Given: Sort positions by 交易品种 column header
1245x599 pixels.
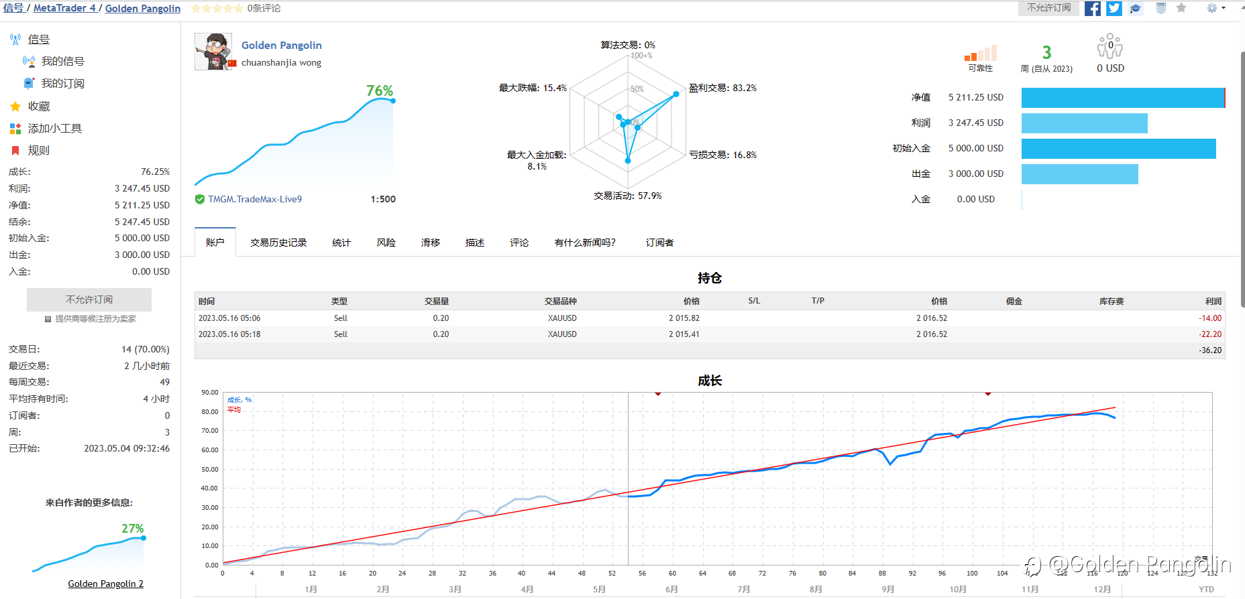Looking at the screenshot, I should [x=561, y=302].
